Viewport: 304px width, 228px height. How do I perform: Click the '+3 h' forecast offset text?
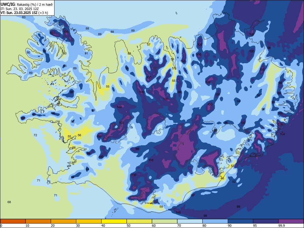point(43,13)
